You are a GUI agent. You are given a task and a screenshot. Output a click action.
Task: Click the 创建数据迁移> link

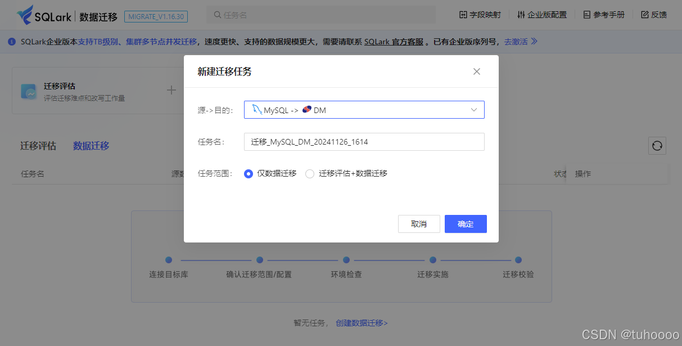tap(362, 323)
